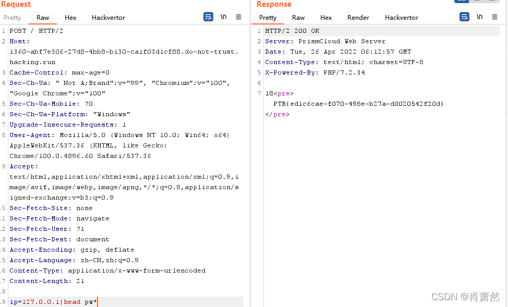
Task: Click the 'Upgrade-Insecure-Requests: 1' header
Action: (68, 125)
